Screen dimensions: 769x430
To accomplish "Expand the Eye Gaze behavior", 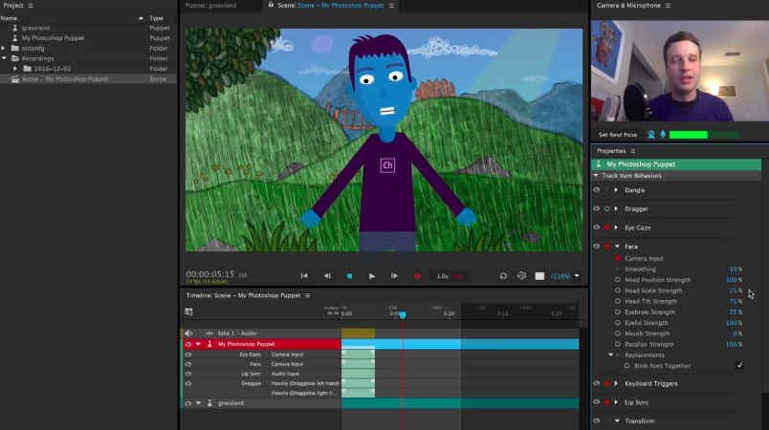I will coord(617,227).
